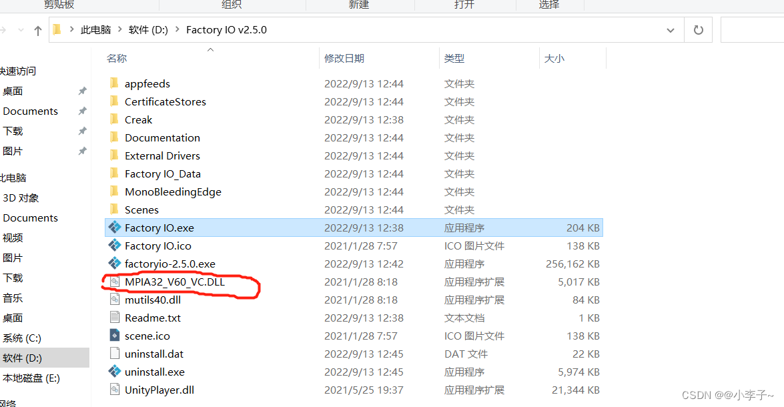This screenshot has width=784, height=407.
Task: Open pinned Documents in quick access
Action: pyautogui.click(x=30, y=111)
